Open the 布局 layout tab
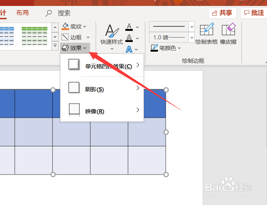267x205 pixels. pos(23,13)
